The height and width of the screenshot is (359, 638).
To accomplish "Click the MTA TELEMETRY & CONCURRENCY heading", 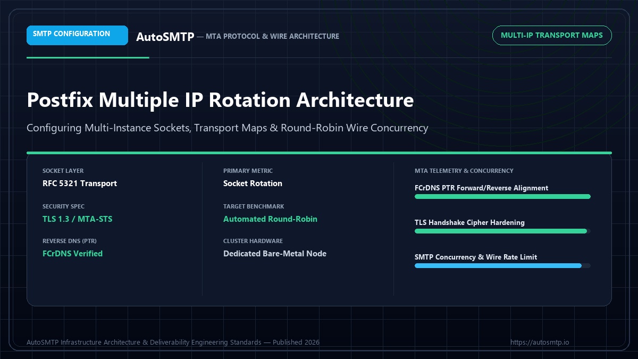I will coord(464,171).
